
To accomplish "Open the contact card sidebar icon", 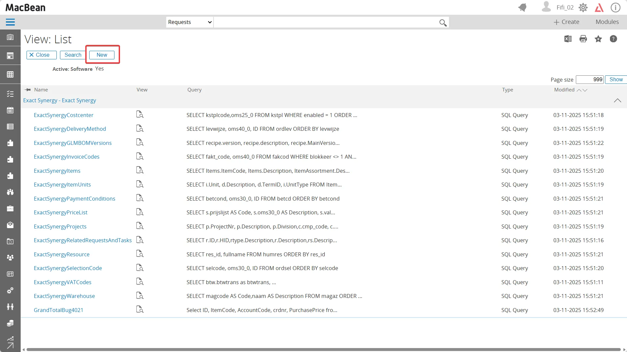I will (x=10, y=274).
